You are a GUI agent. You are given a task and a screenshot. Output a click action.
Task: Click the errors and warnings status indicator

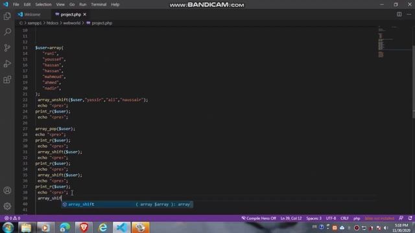[x=12, y=218]
